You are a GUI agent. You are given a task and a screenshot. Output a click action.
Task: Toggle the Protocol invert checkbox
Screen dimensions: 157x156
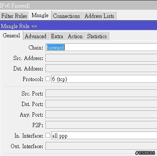point(48,79)
